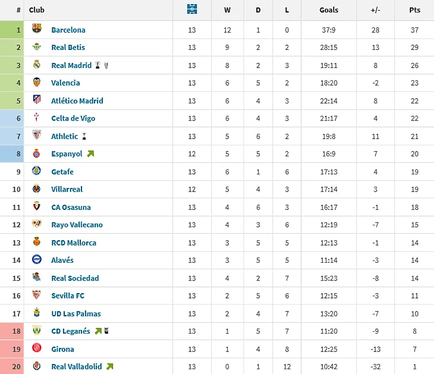Sort by the Goals column header

pyautogui.click(x=329, y=10)
